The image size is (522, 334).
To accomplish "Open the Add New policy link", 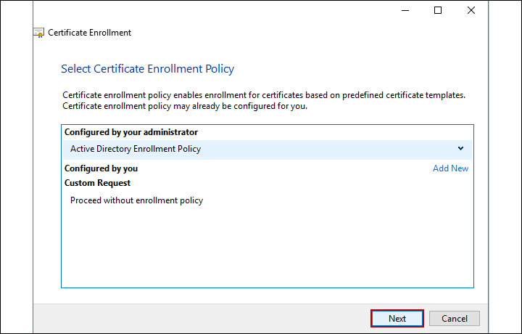I will pyautogui.click(x=450, y=168).
